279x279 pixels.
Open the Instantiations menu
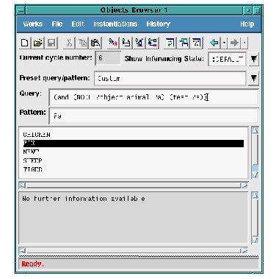pos(115,24)
